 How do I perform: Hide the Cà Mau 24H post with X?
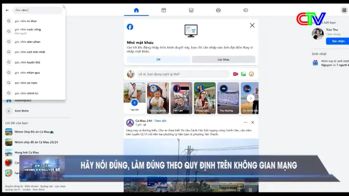[252, 122]
